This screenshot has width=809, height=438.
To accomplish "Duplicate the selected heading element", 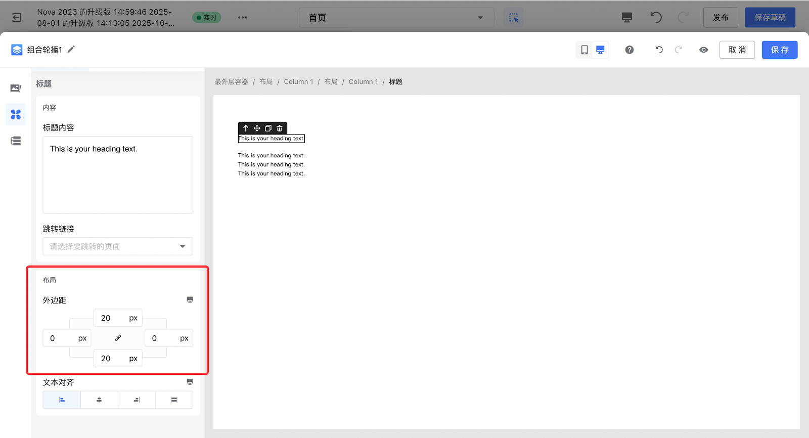I will click(x=268, y=128).
